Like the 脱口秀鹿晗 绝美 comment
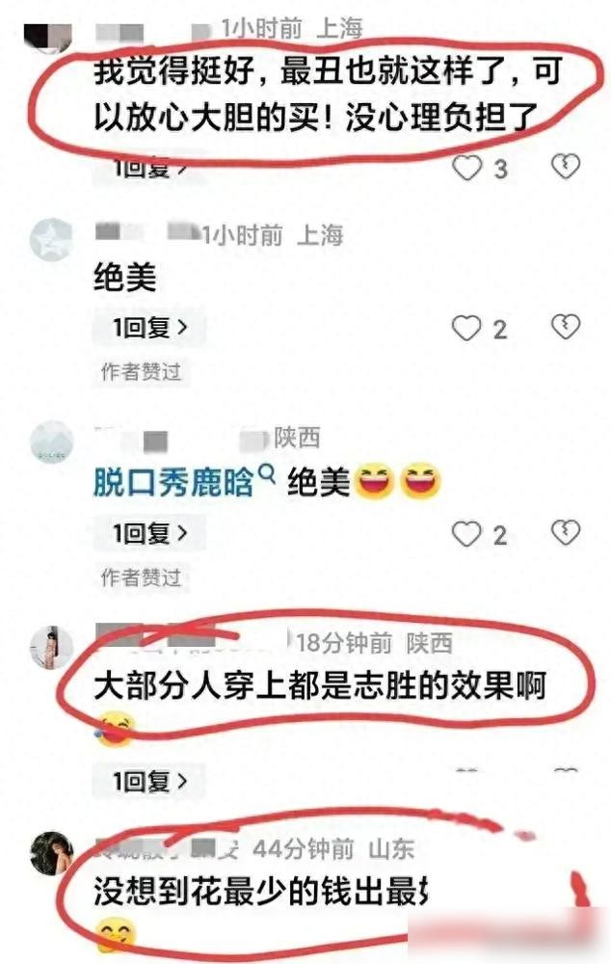 pos(466,534)
